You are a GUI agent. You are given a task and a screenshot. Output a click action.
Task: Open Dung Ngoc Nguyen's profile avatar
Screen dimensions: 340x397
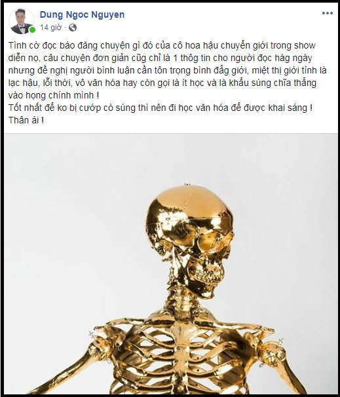tap(22, 21)
